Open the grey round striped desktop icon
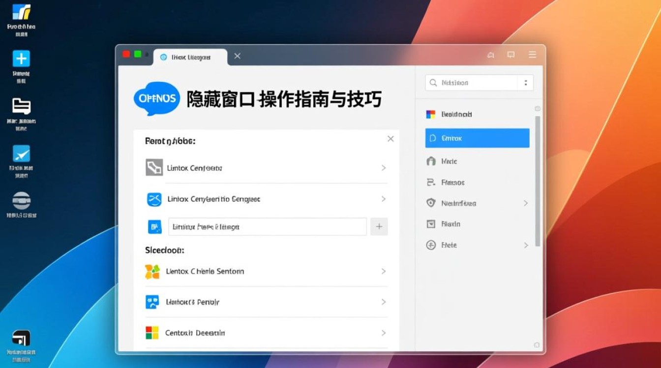661x368 pixels. pyautogui.click(x=21, y=200)
